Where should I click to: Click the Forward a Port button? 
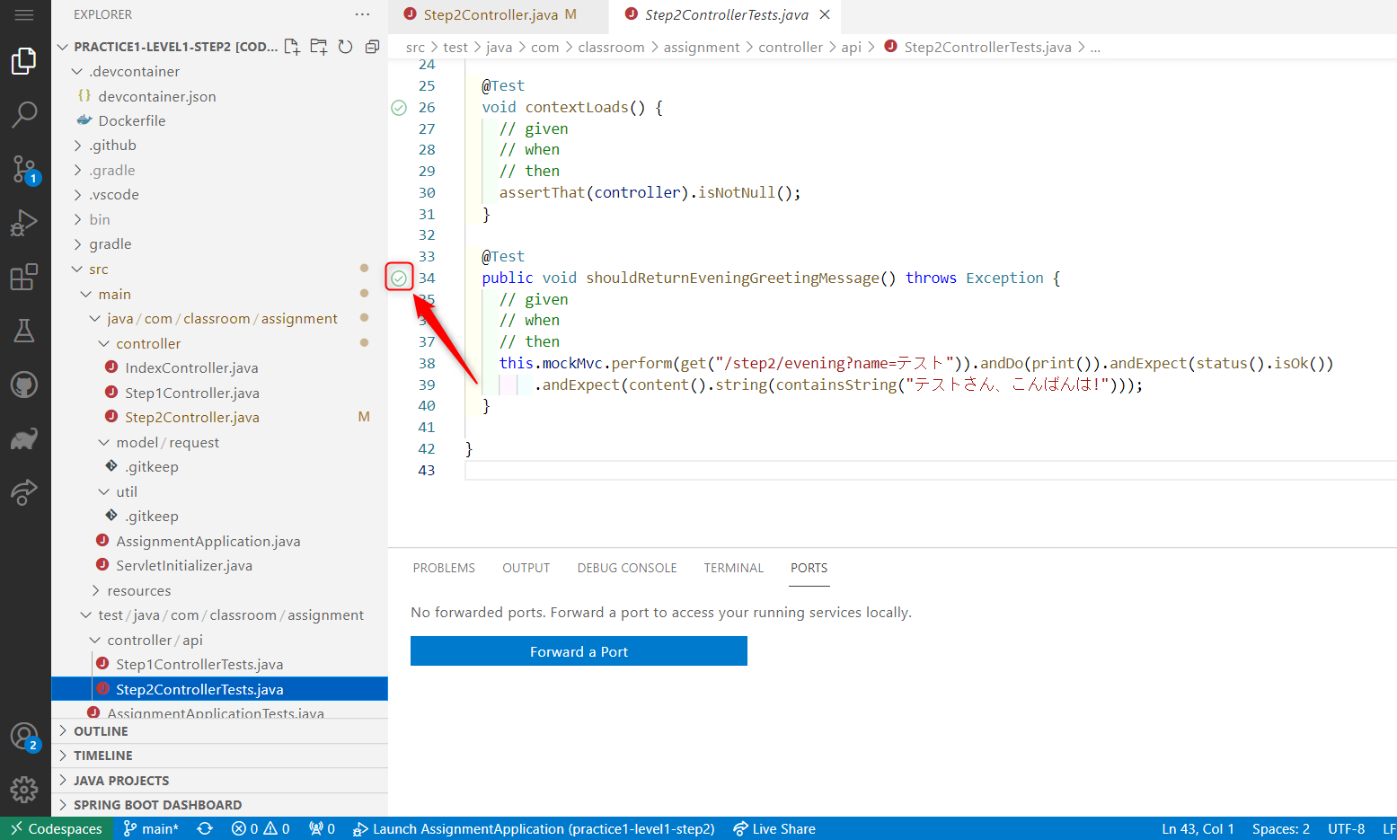pos(579,650)
